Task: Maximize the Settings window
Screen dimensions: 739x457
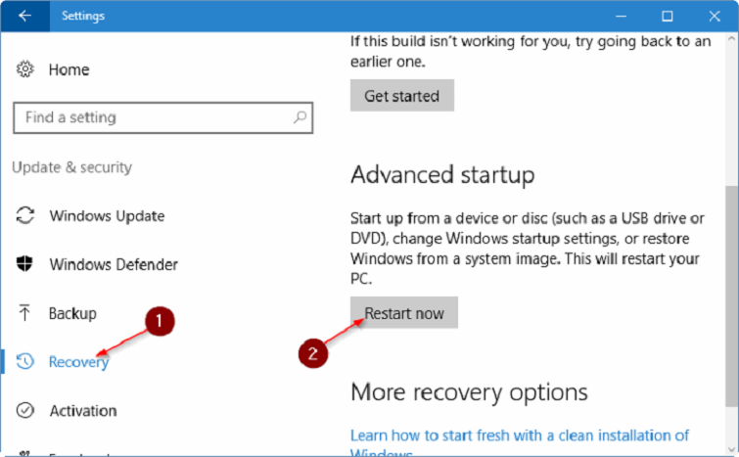Action: pyautogui.click(x=667, y=16)
